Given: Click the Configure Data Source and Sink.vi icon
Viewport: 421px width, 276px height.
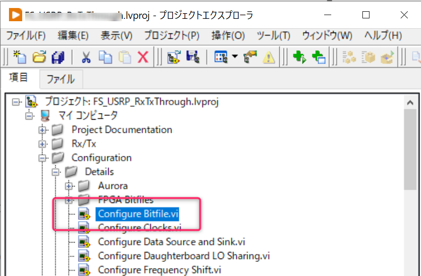Looking at the screenshot, I should (x=84, y=242).
